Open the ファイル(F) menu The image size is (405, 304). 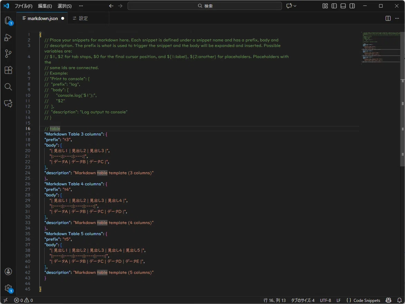23,6
